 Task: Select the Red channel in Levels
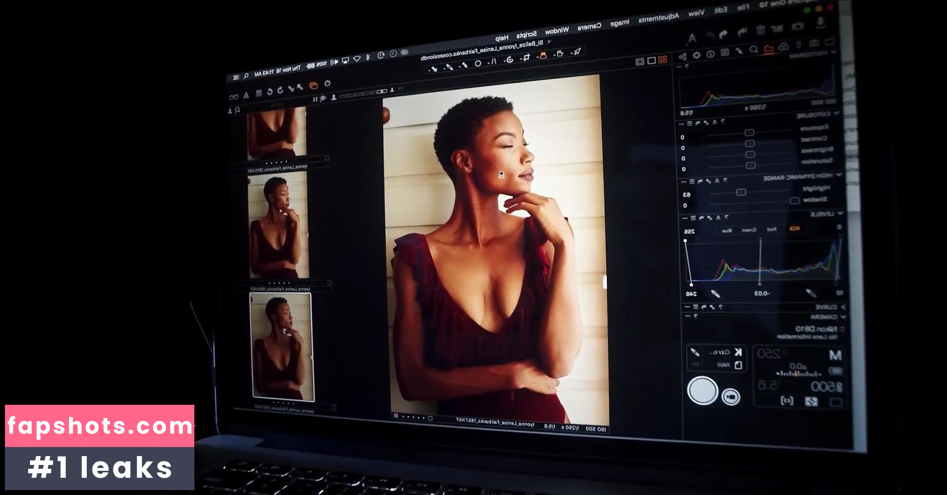pyautogui.click(x=772, y=229)
